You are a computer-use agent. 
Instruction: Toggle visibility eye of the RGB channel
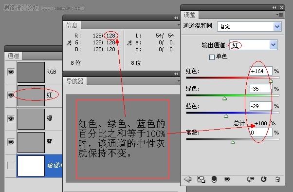[x=11, y=72]
